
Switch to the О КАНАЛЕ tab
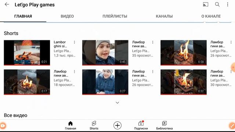pyautogui.click(x=211, y=16)
